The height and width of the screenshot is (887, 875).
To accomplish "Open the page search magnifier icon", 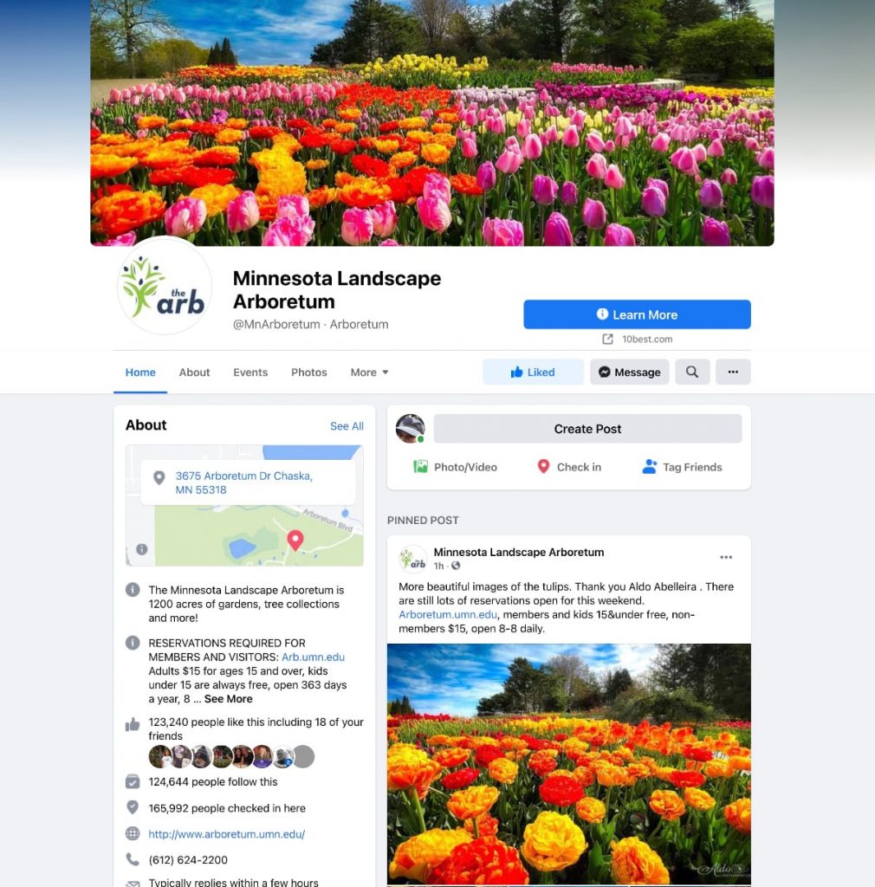I will 691,372.
